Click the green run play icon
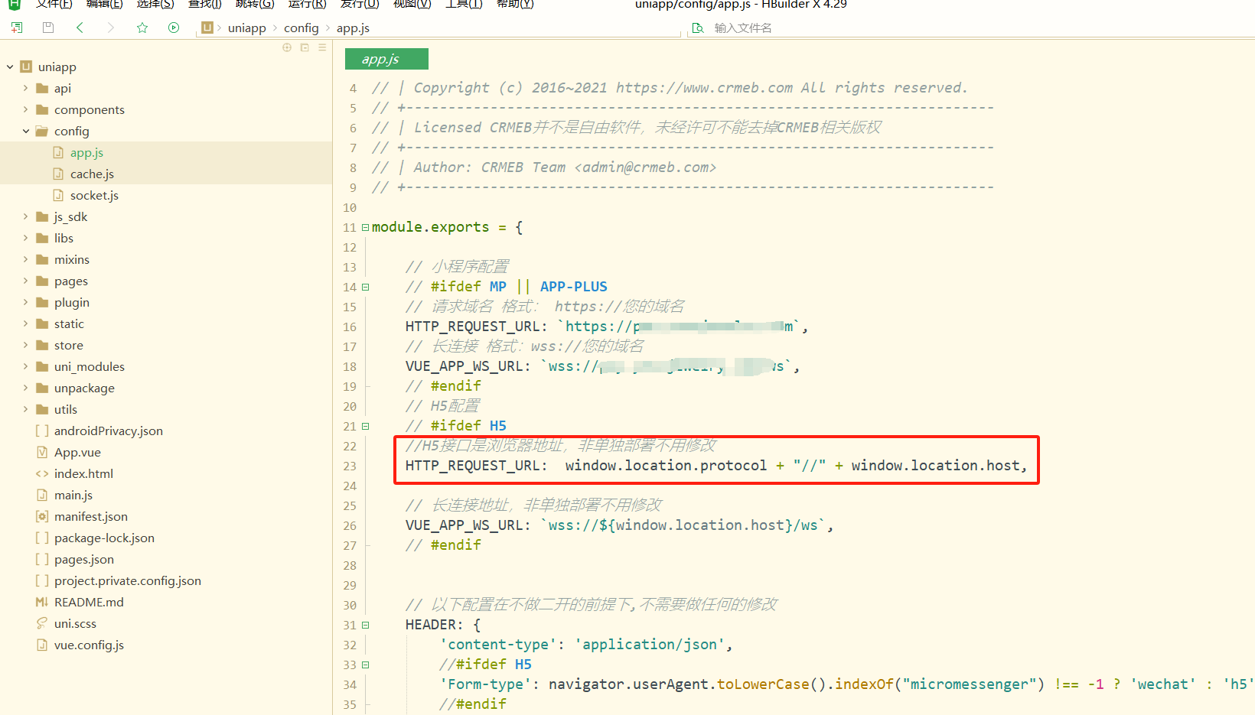The width and height of the screenshot is (1255, 715). coord(174,28)
